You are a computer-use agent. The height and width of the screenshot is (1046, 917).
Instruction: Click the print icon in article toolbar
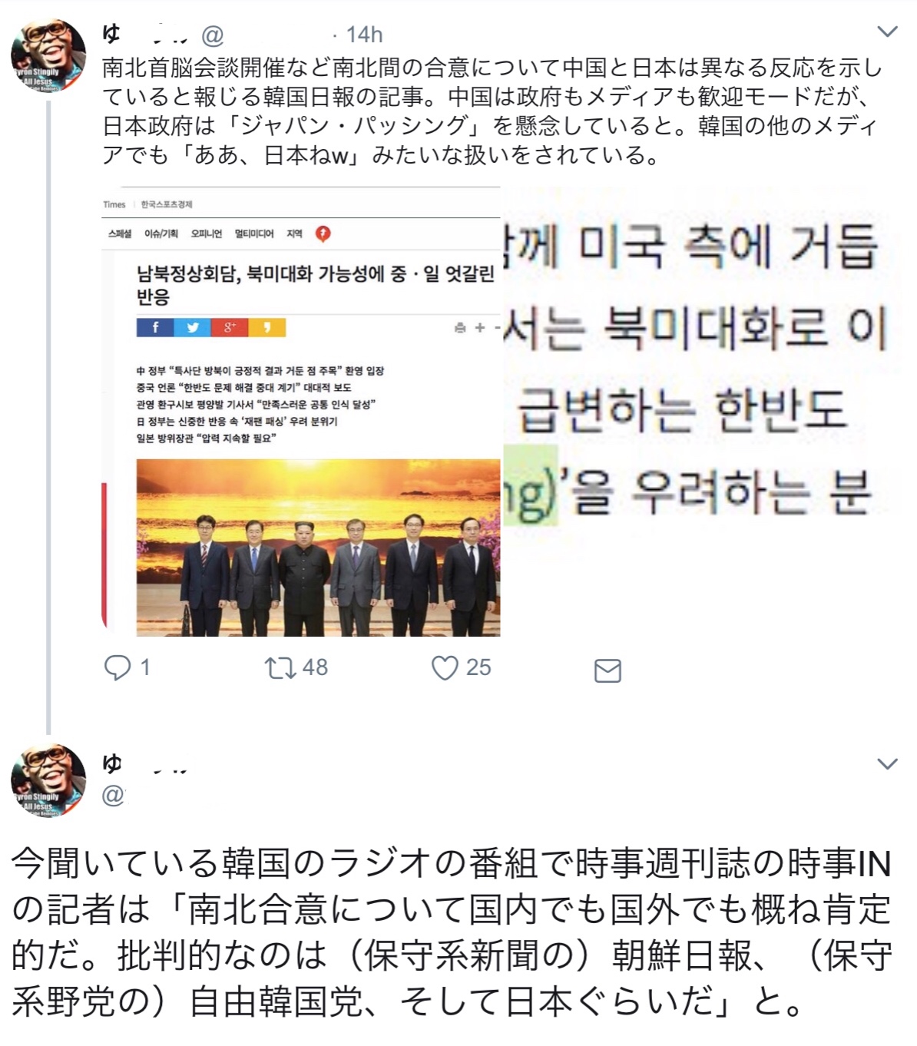(460, 328)
